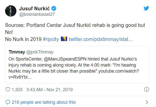Click the blue reply speech bubble icon
The height and width of the screenshot is (107, 156).
(x=8, y=102)
